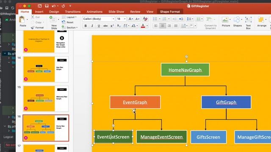Clear all formatting with eraser A icon

coord(145,19)
